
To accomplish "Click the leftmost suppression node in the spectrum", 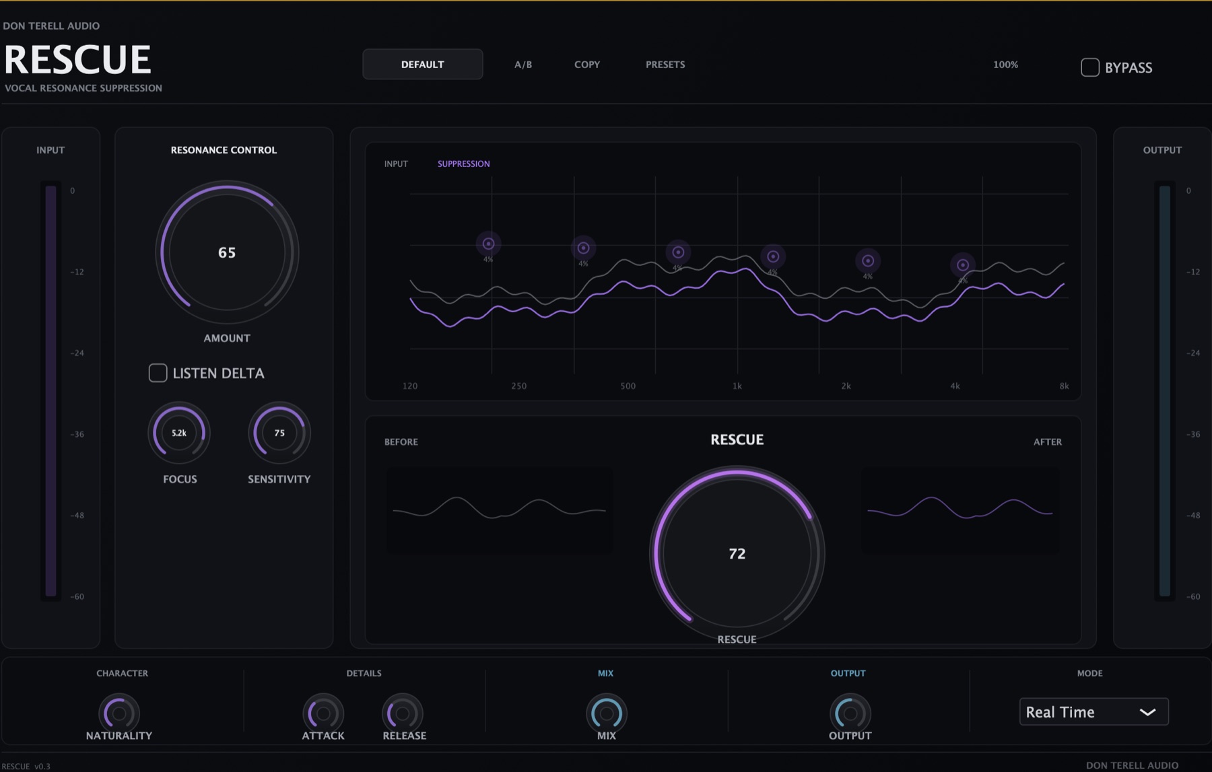I will coord(488,244).
